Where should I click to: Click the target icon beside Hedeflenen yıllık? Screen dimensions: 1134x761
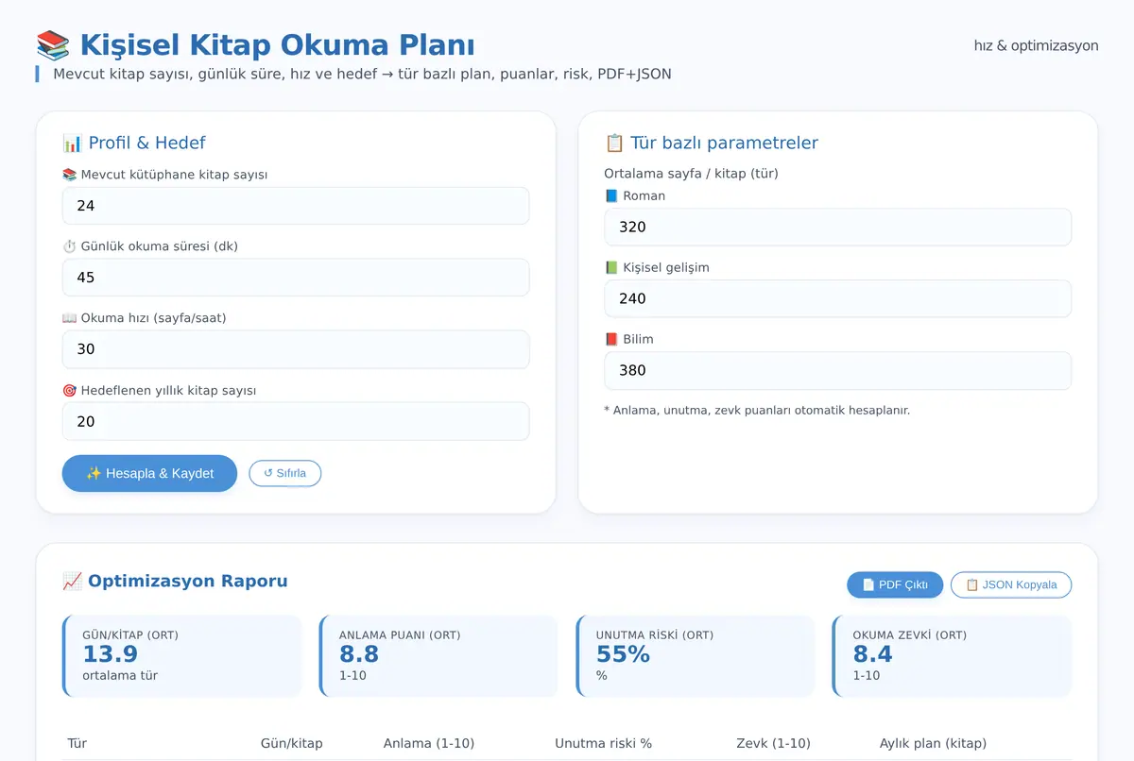(x=69, y=390)
